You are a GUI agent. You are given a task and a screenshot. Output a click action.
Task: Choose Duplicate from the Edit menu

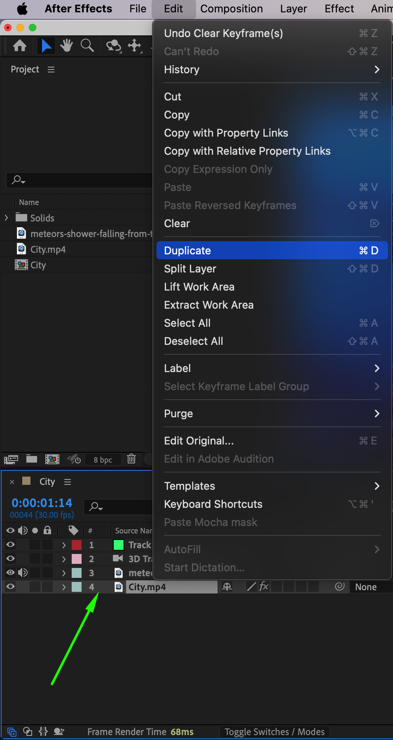[187, 251]
